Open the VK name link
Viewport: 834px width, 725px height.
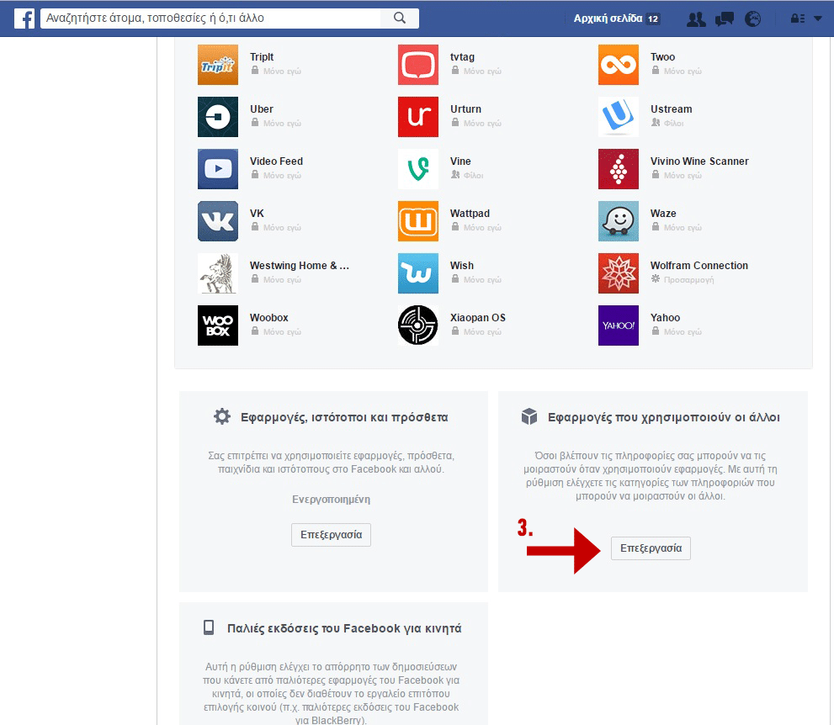coord(257,213)
